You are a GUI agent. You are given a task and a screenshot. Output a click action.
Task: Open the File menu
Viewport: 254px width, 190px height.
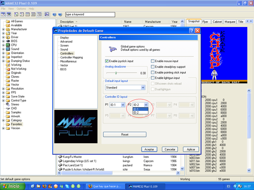[x=3, y=9]
